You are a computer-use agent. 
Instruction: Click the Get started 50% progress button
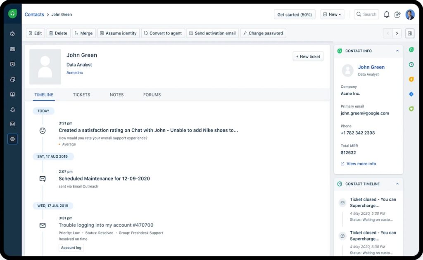pos(295,14)
